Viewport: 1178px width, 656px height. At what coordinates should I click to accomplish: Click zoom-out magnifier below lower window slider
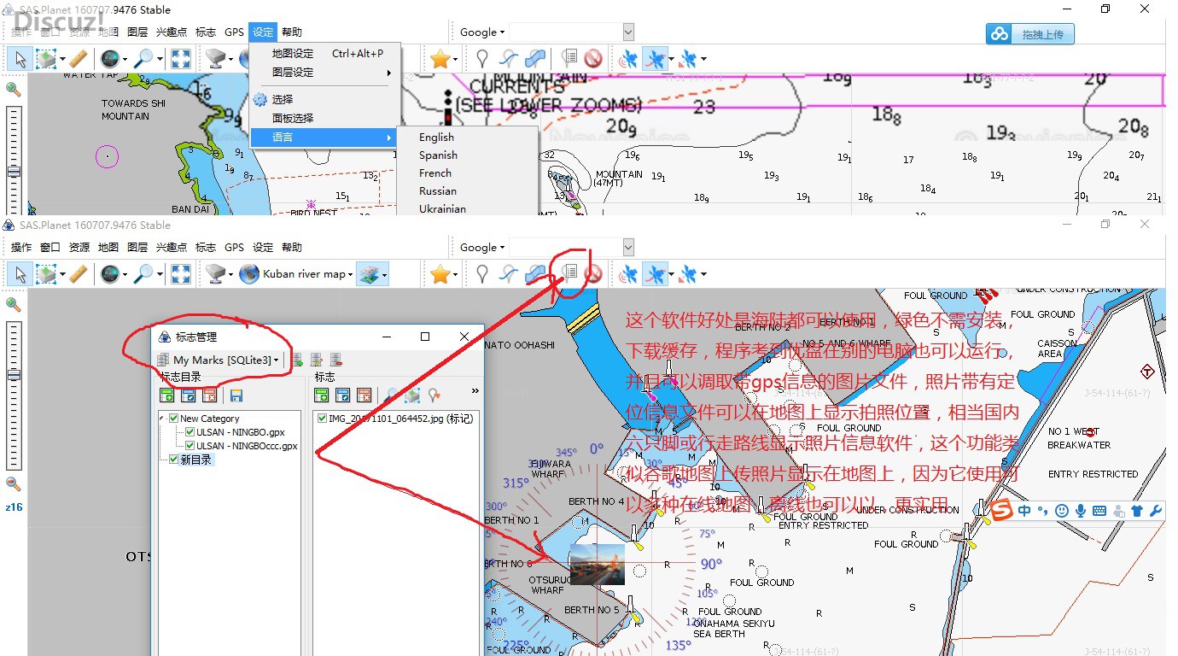coord(13,483)
